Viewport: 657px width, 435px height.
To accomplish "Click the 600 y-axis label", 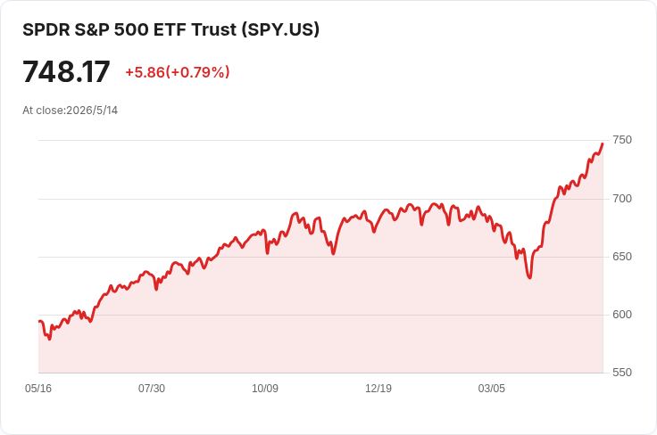I will click(x=622, y=315).
